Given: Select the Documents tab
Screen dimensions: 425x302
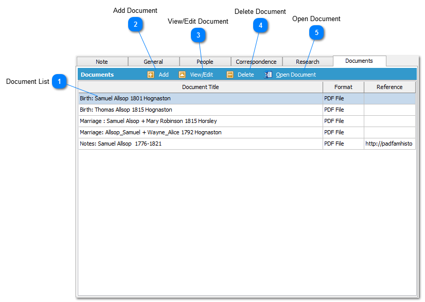Looking at the screenshot, I should tap(359, 61).
